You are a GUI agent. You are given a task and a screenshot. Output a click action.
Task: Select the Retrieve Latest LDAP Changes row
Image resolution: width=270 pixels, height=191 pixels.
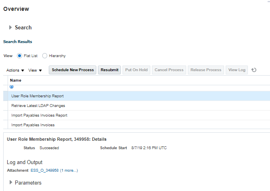(137, 106)
